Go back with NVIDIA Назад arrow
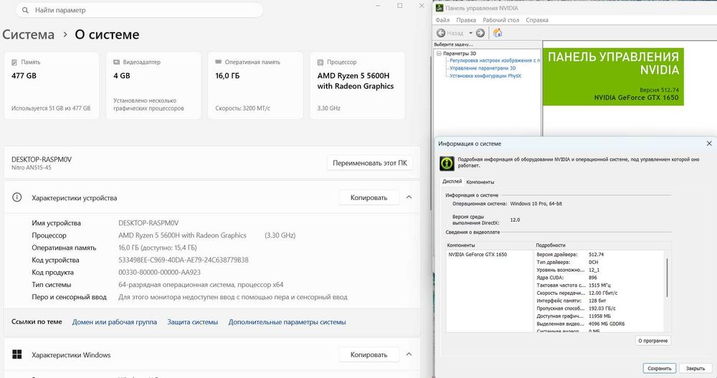717x378 pixels. pyautogui.click(x=441, y=33)
